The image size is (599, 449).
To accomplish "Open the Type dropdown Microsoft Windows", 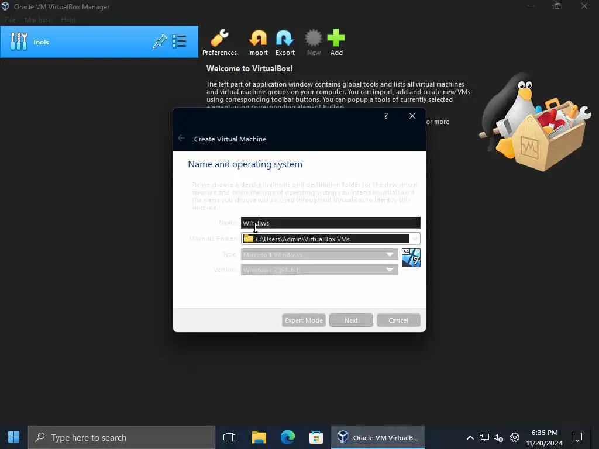I will click(x=319, y=255).
